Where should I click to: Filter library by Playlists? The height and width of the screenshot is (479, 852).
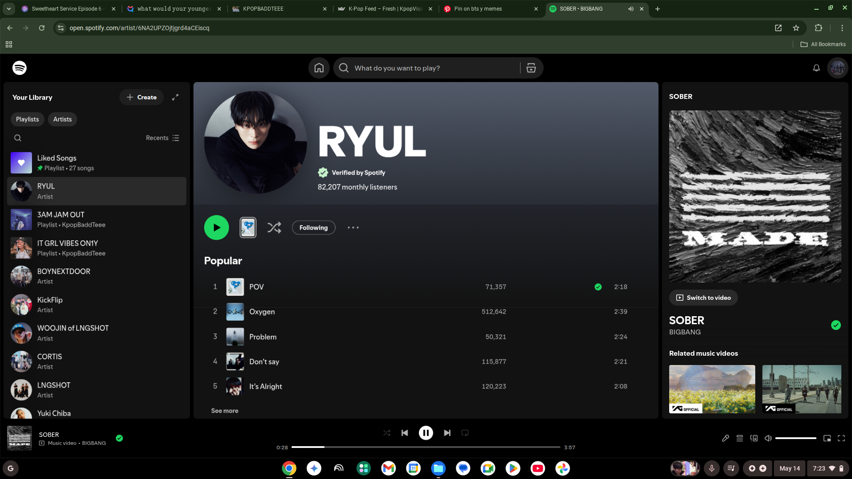coord(28,119)
